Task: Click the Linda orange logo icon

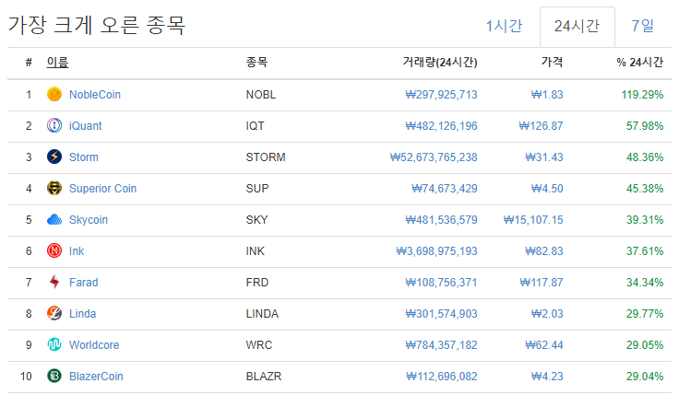Action: coord(54,313)
